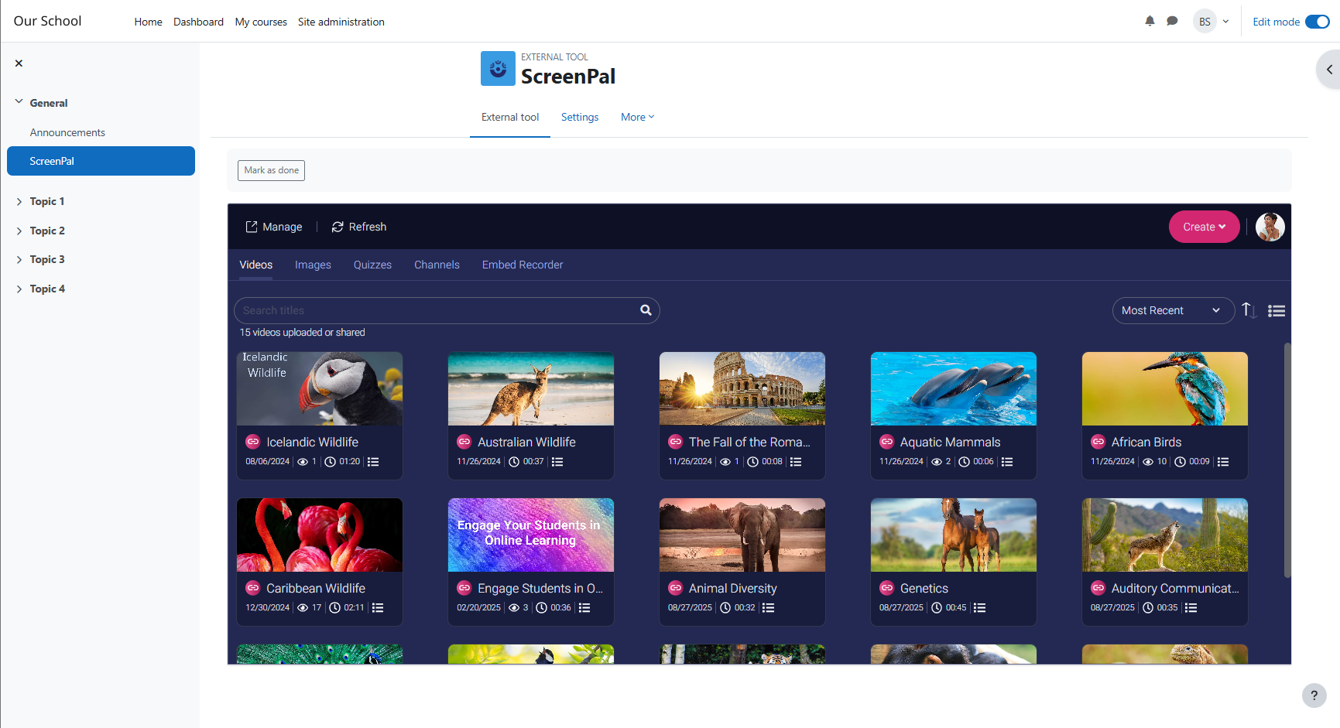Screen dimensions: 1340x728
Task: Open the ScreenPal user profile avatar
Action: (1270, 227)
